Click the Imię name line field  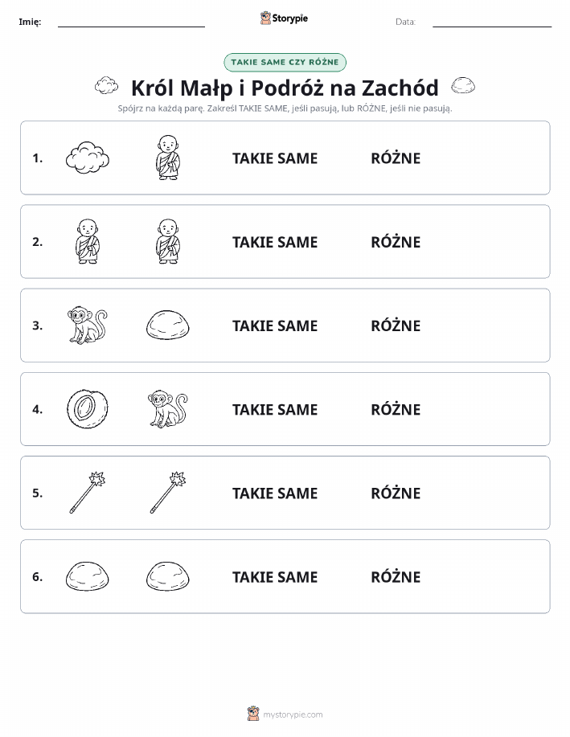(x=131, y=22)
